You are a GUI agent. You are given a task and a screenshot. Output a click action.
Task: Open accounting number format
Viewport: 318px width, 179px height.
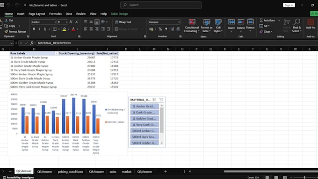(152, 29)
